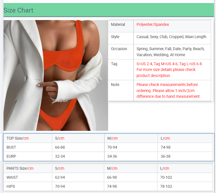This screenshot has width=217, height=193.
Task: Select the bust value 70-94 for medium
Action: click(112, 147)
